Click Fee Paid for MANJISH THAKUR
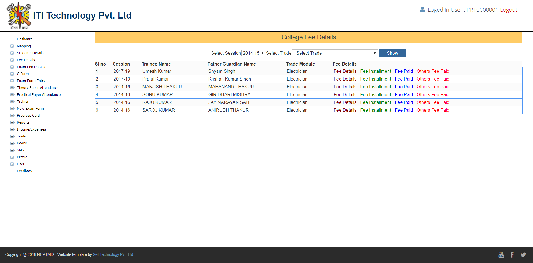Image resolution: width=533 pixels, height=263 pixels. [404, 87]
